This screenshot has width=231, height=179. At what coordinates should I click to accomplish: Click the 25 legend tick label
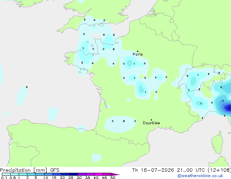pos(71,178)
